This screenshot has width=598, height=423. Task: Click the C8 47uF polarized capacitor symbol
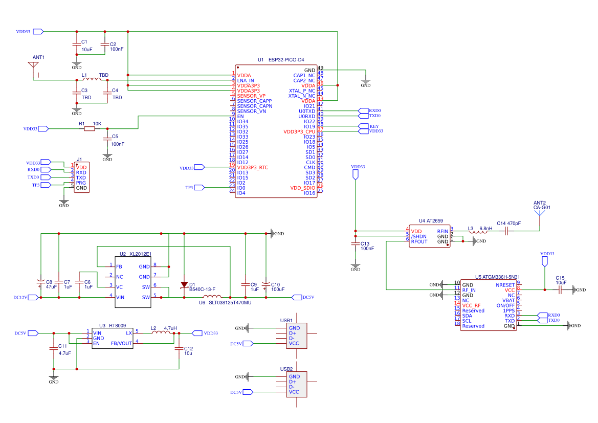point(40,283)
